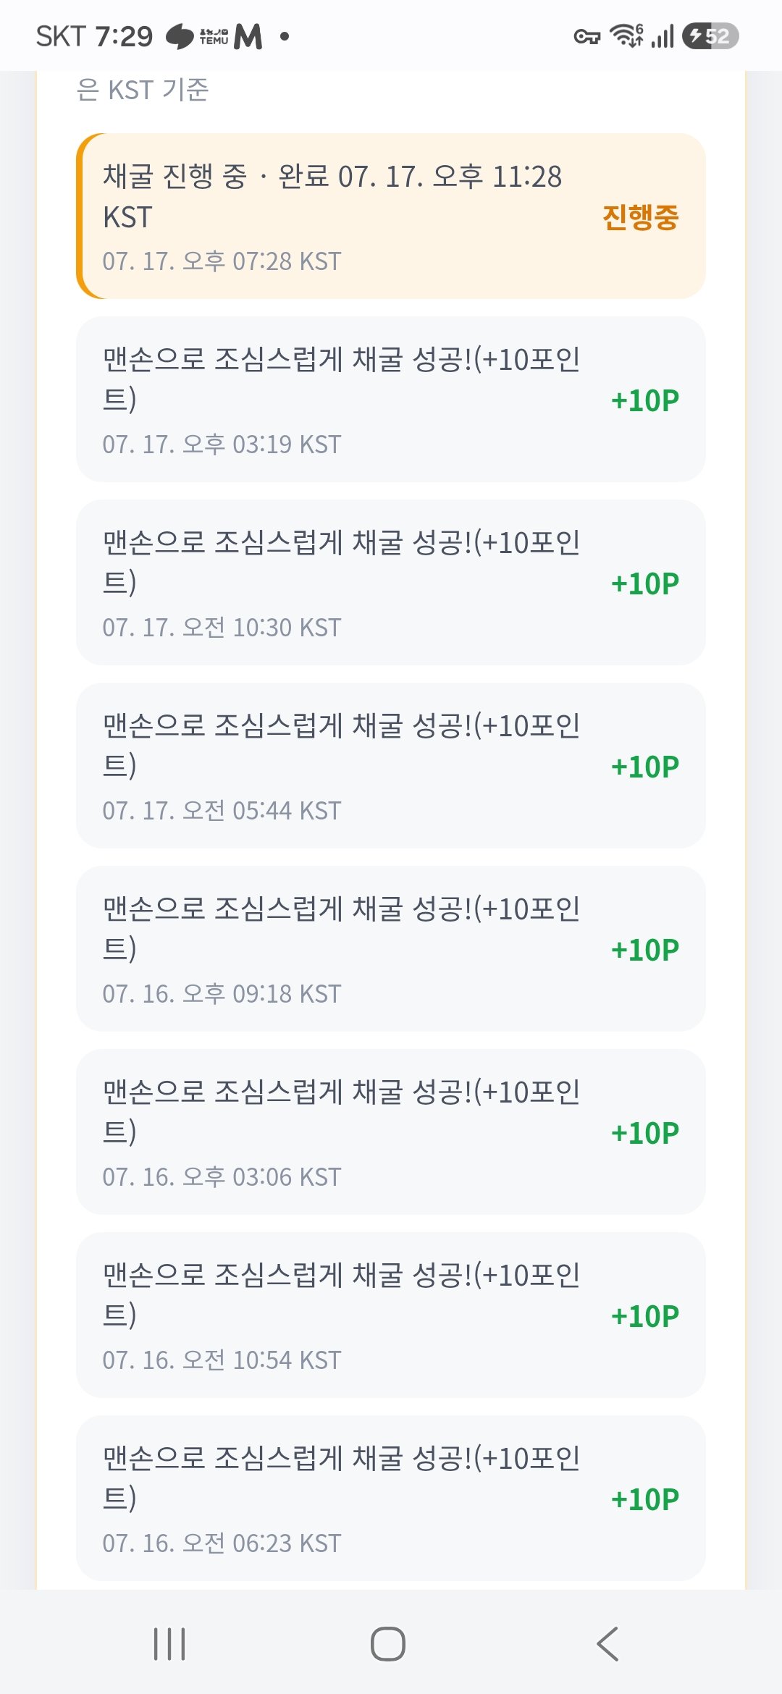Tap the home navigation button
Viewport: 782px width, 1694px height.
click(x=388, y=1643)
